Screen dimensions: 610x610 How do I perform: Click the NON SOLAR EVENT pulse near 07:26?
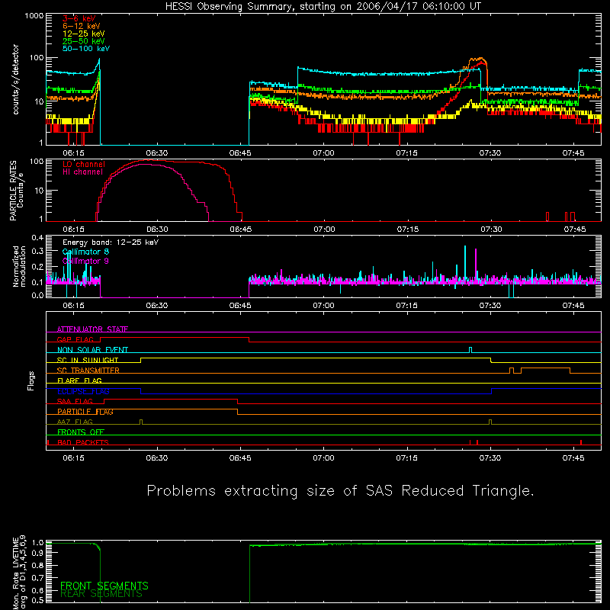[470, 350]
